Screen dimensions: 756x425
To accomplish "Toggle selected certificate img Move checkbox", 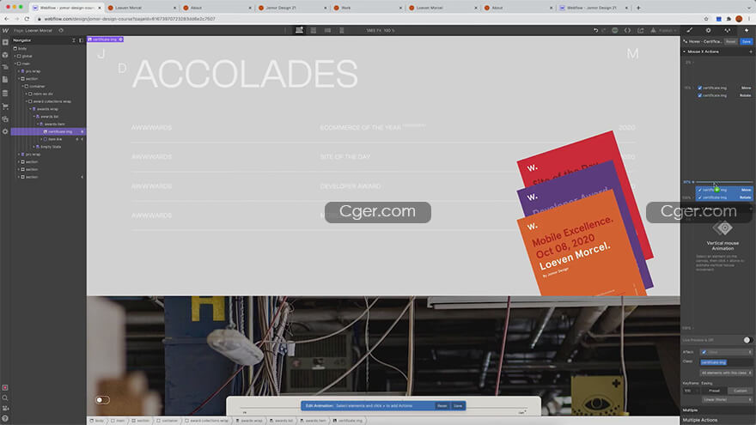I will coord(699,190).
